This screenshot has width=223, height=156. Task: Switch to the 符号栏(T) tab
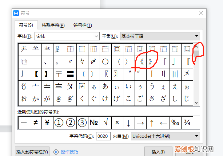pos(83,25)
